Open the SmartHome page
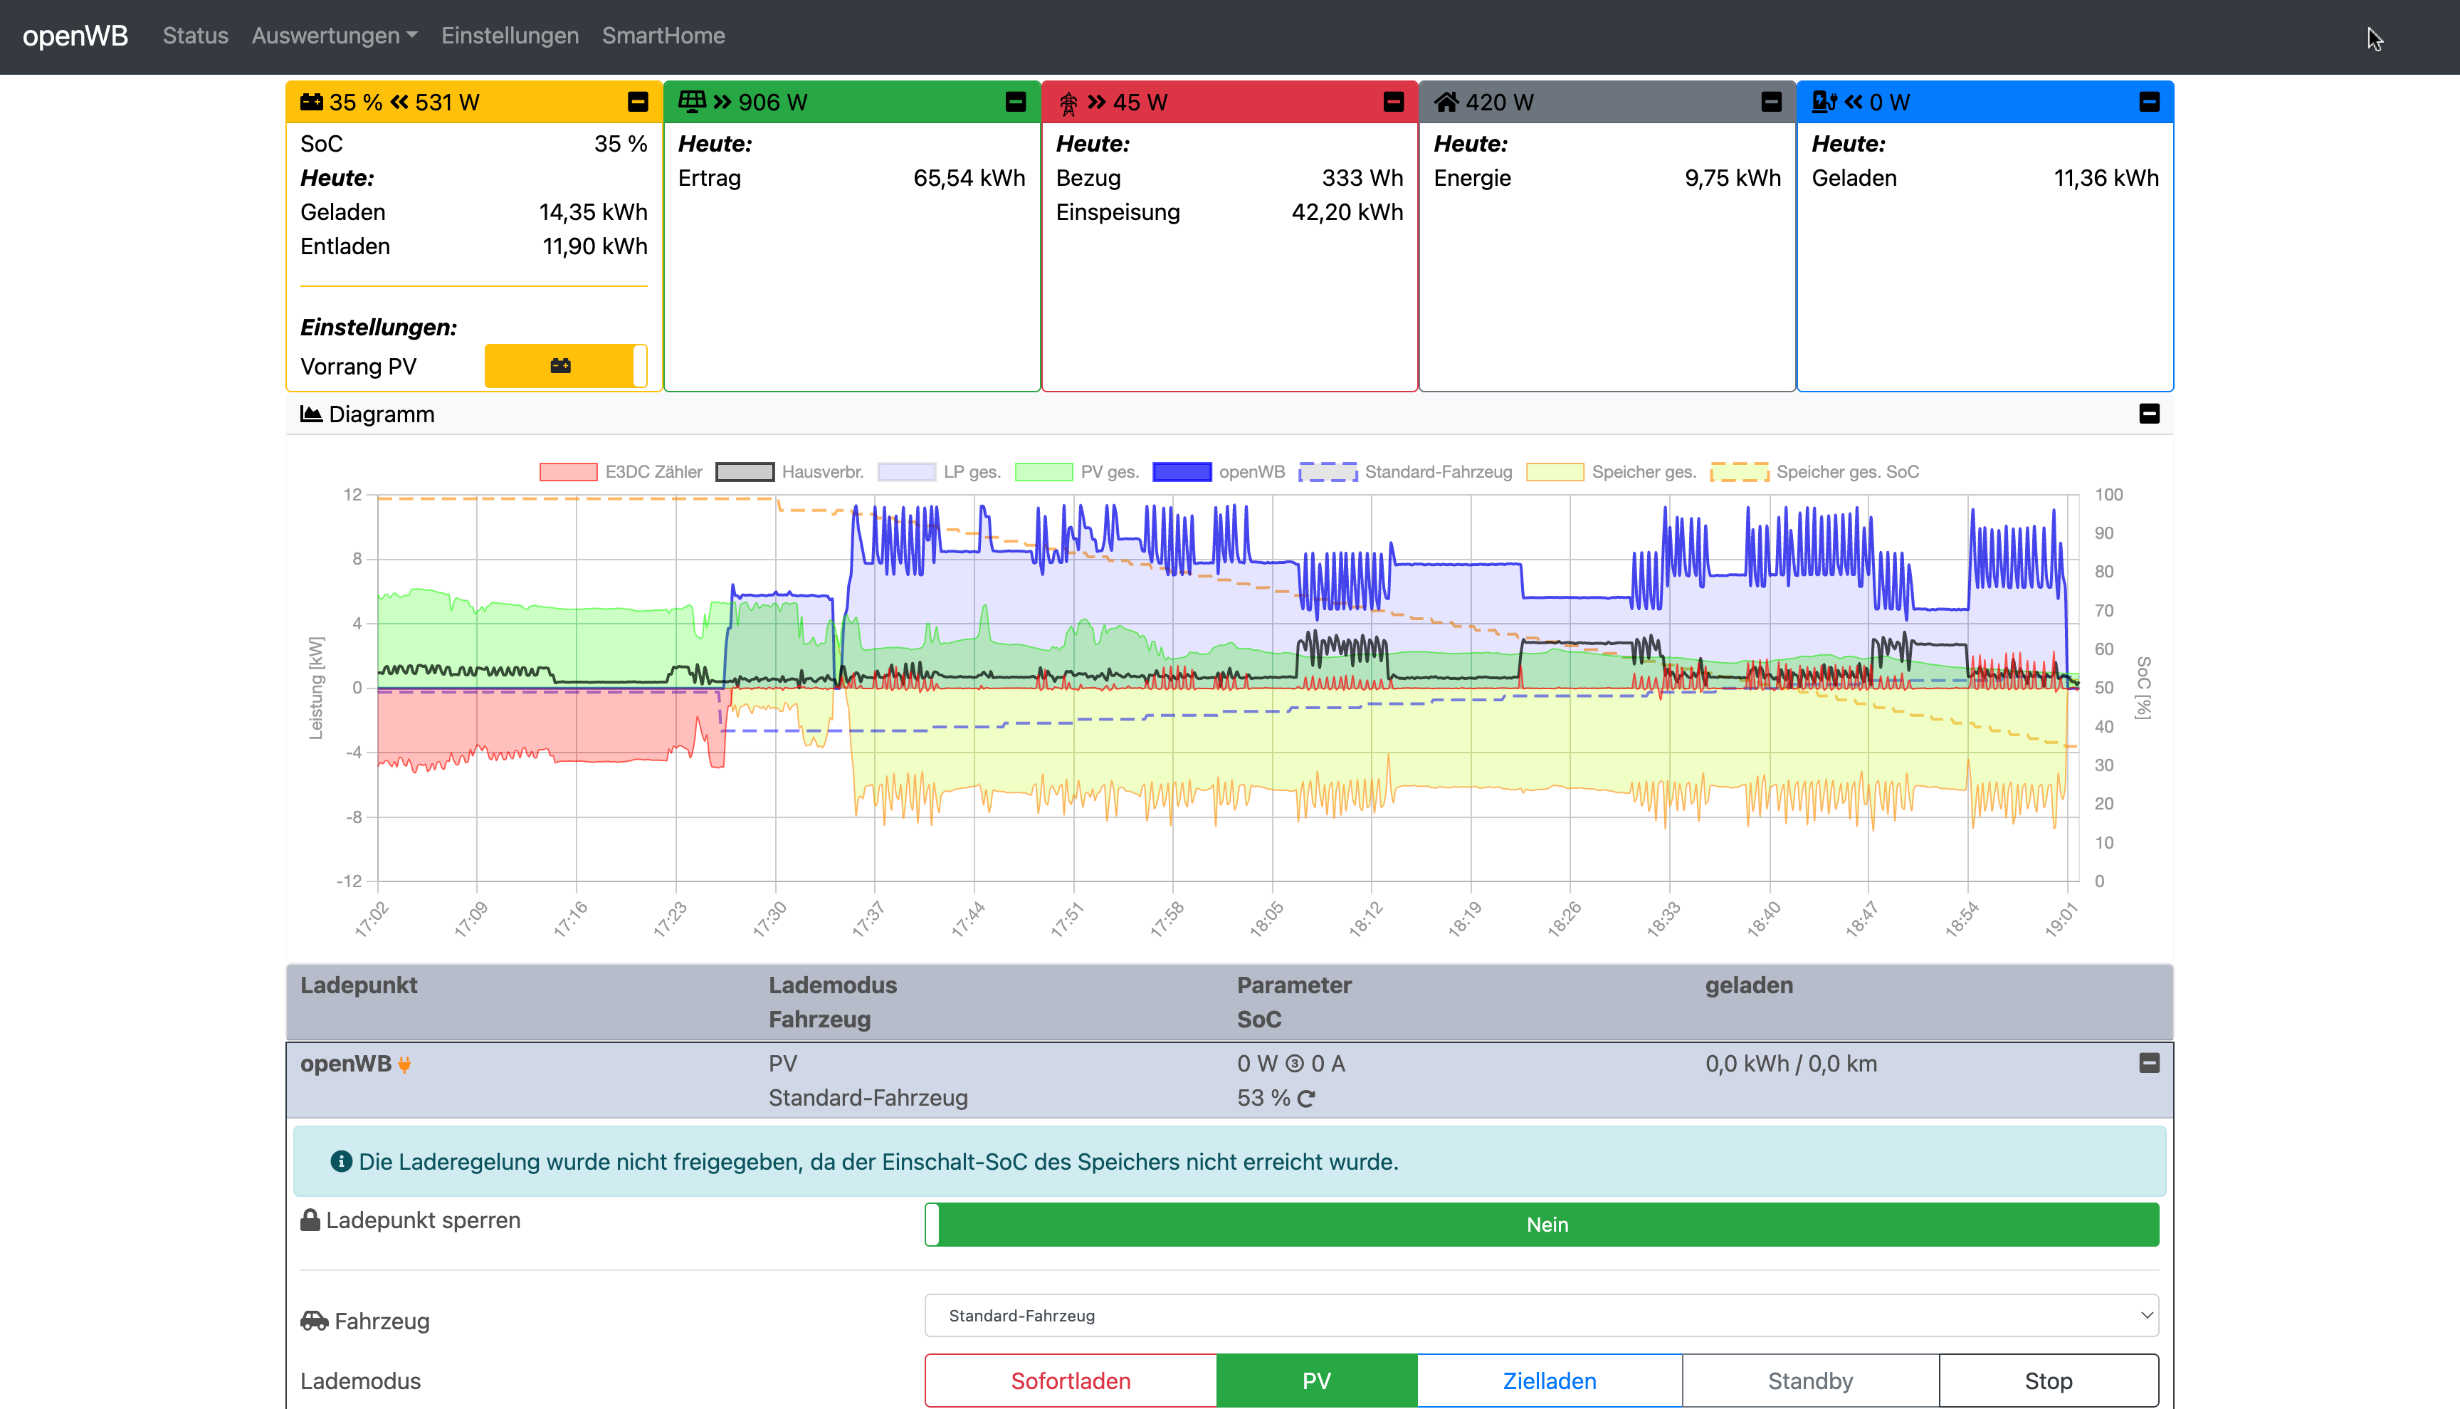The width and height of the screenshot is (2460, 1409). click(x=663, y=36)
